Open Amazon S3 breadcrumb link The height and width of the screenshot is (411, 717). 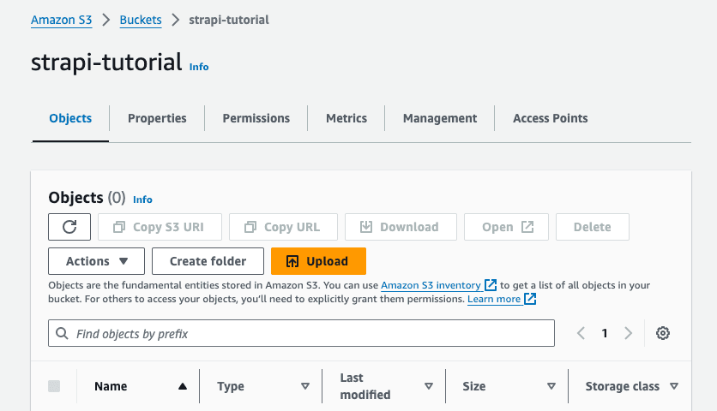[x=61, y=20]
